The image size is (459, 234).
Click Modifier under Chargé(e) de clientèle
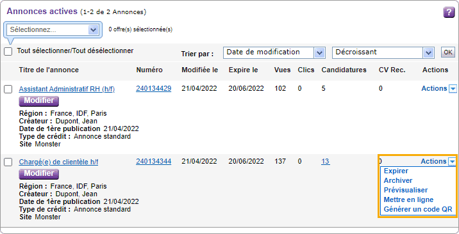39,174
